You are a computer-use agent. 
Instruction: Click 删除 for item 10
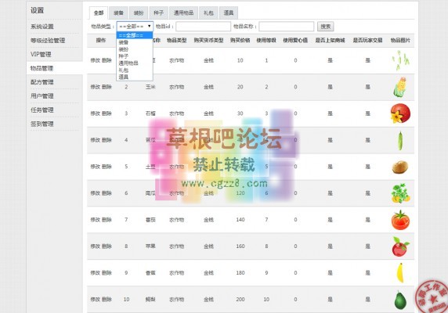(x=107, y=299)
